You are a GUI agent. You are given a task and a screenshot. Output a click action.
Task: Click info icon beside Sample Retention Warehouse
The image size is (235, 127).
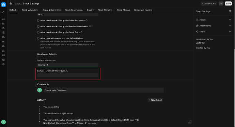click(x=67, y=71)
